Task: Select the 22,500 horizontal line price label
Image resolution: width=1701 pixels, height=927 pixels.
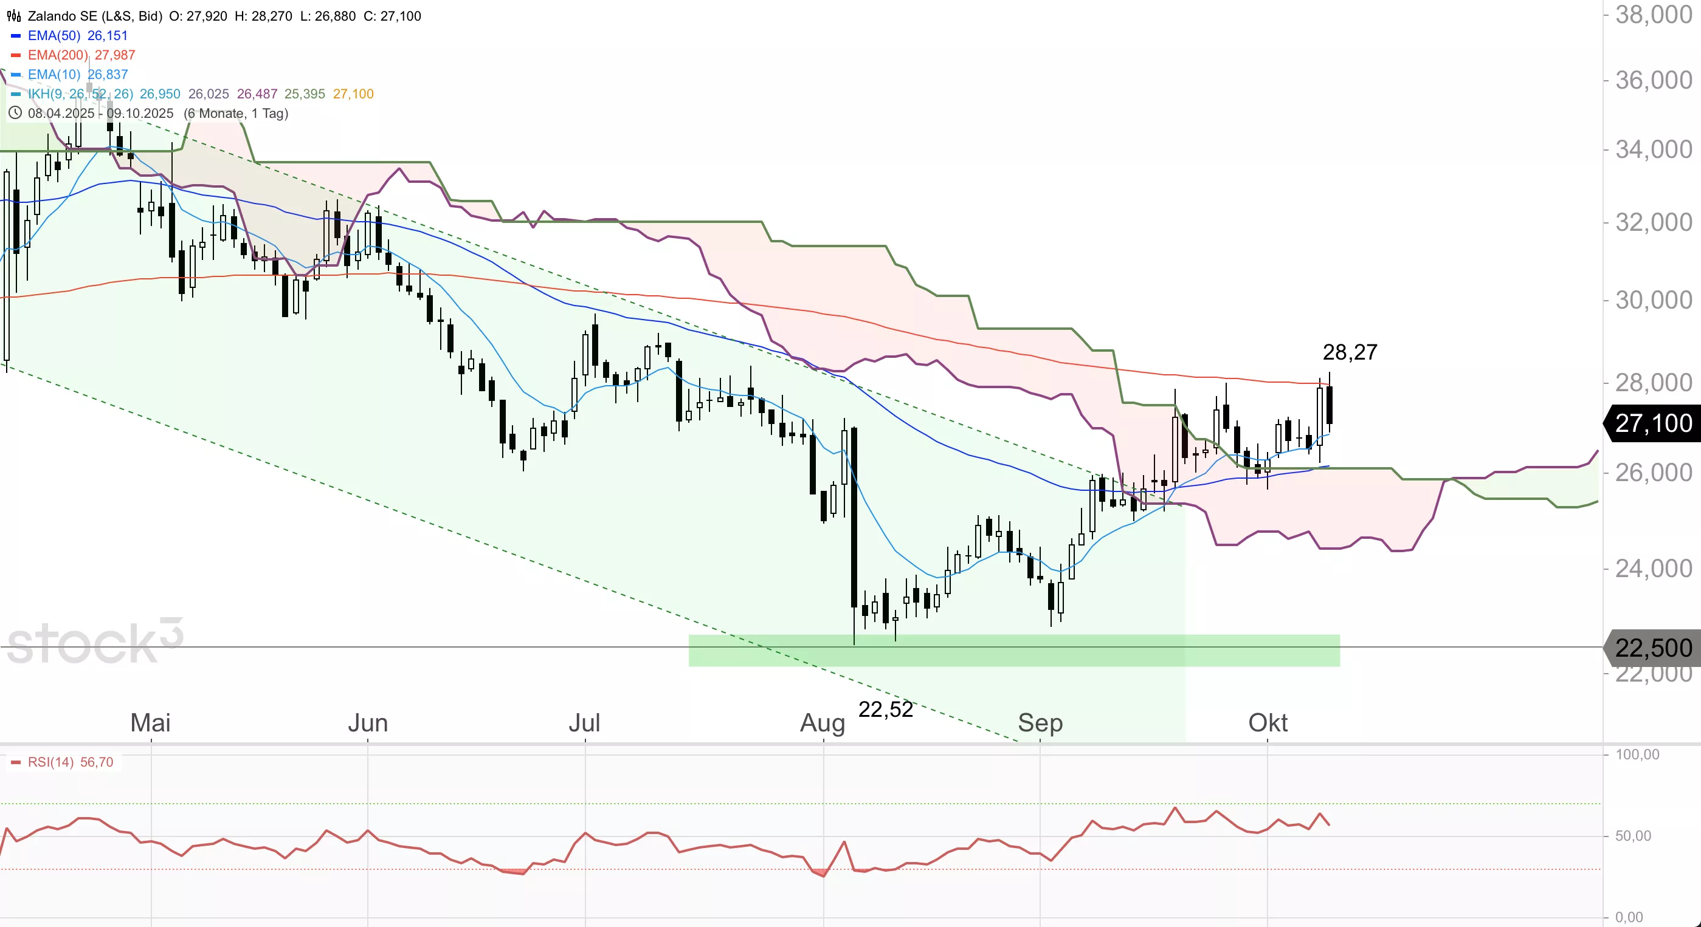Action: pyautogui.click(x=1653, y=648)
